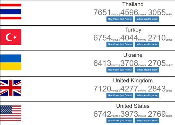This screenshot has height=125, width=175.
Task: Open New Videos for Ukraine
Action: (120, 70)
